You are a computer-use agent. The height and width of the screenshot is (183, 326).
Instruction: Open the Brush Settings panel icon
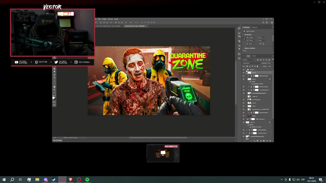(x=239, y=36)
